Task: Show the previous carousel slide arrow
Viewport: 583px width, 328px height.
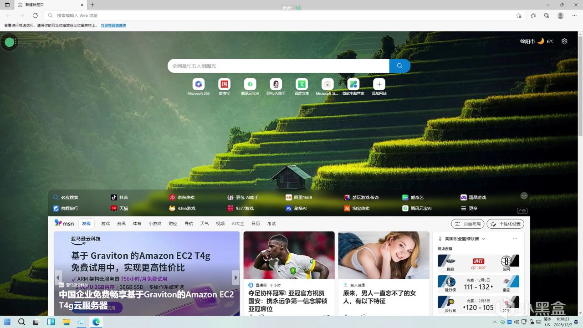Action: point(58,277)
